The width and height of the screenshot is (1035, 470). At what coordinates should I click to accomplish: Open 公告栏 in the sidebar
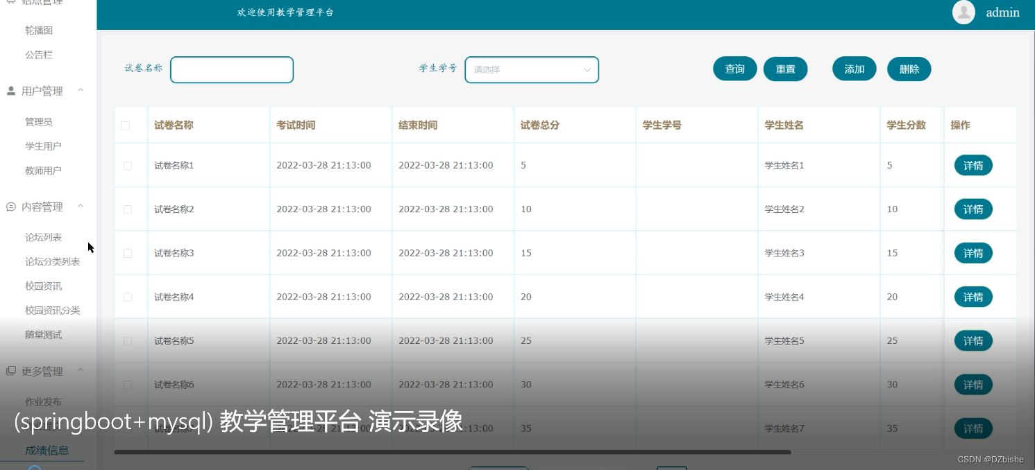coord(39,55)
